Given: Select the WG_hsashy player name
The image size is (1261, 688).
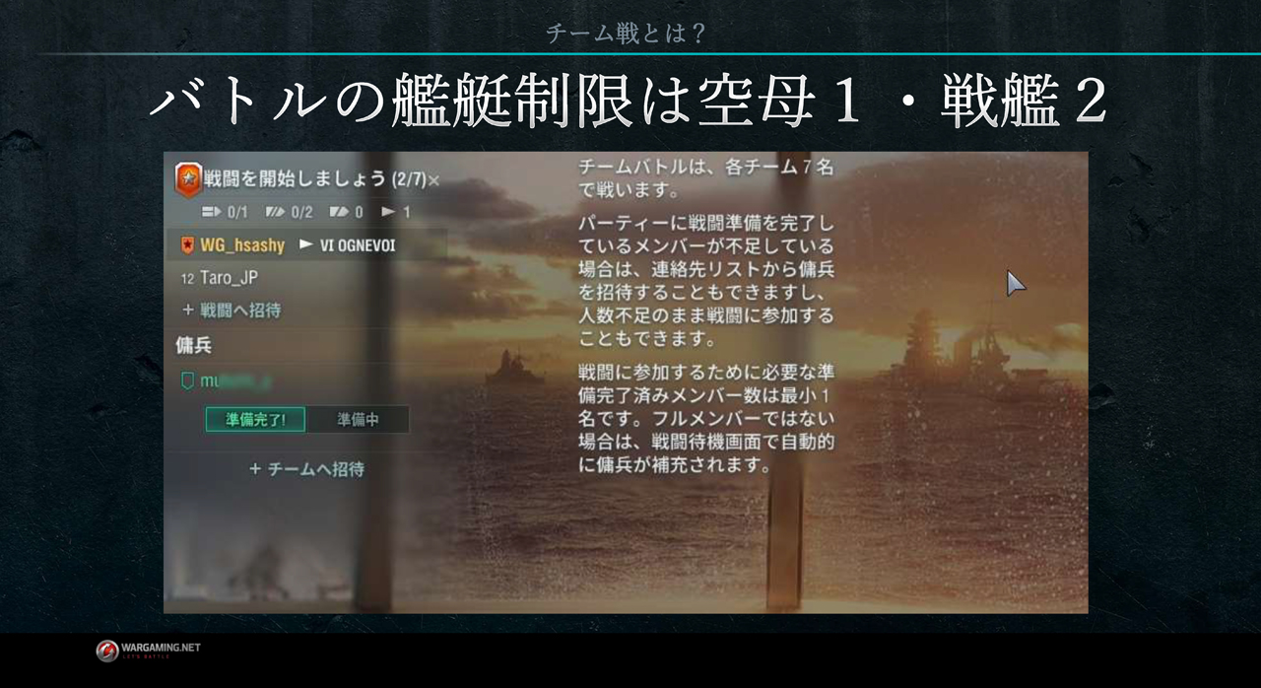Looking at the screenshot, I should coord(242,245).
